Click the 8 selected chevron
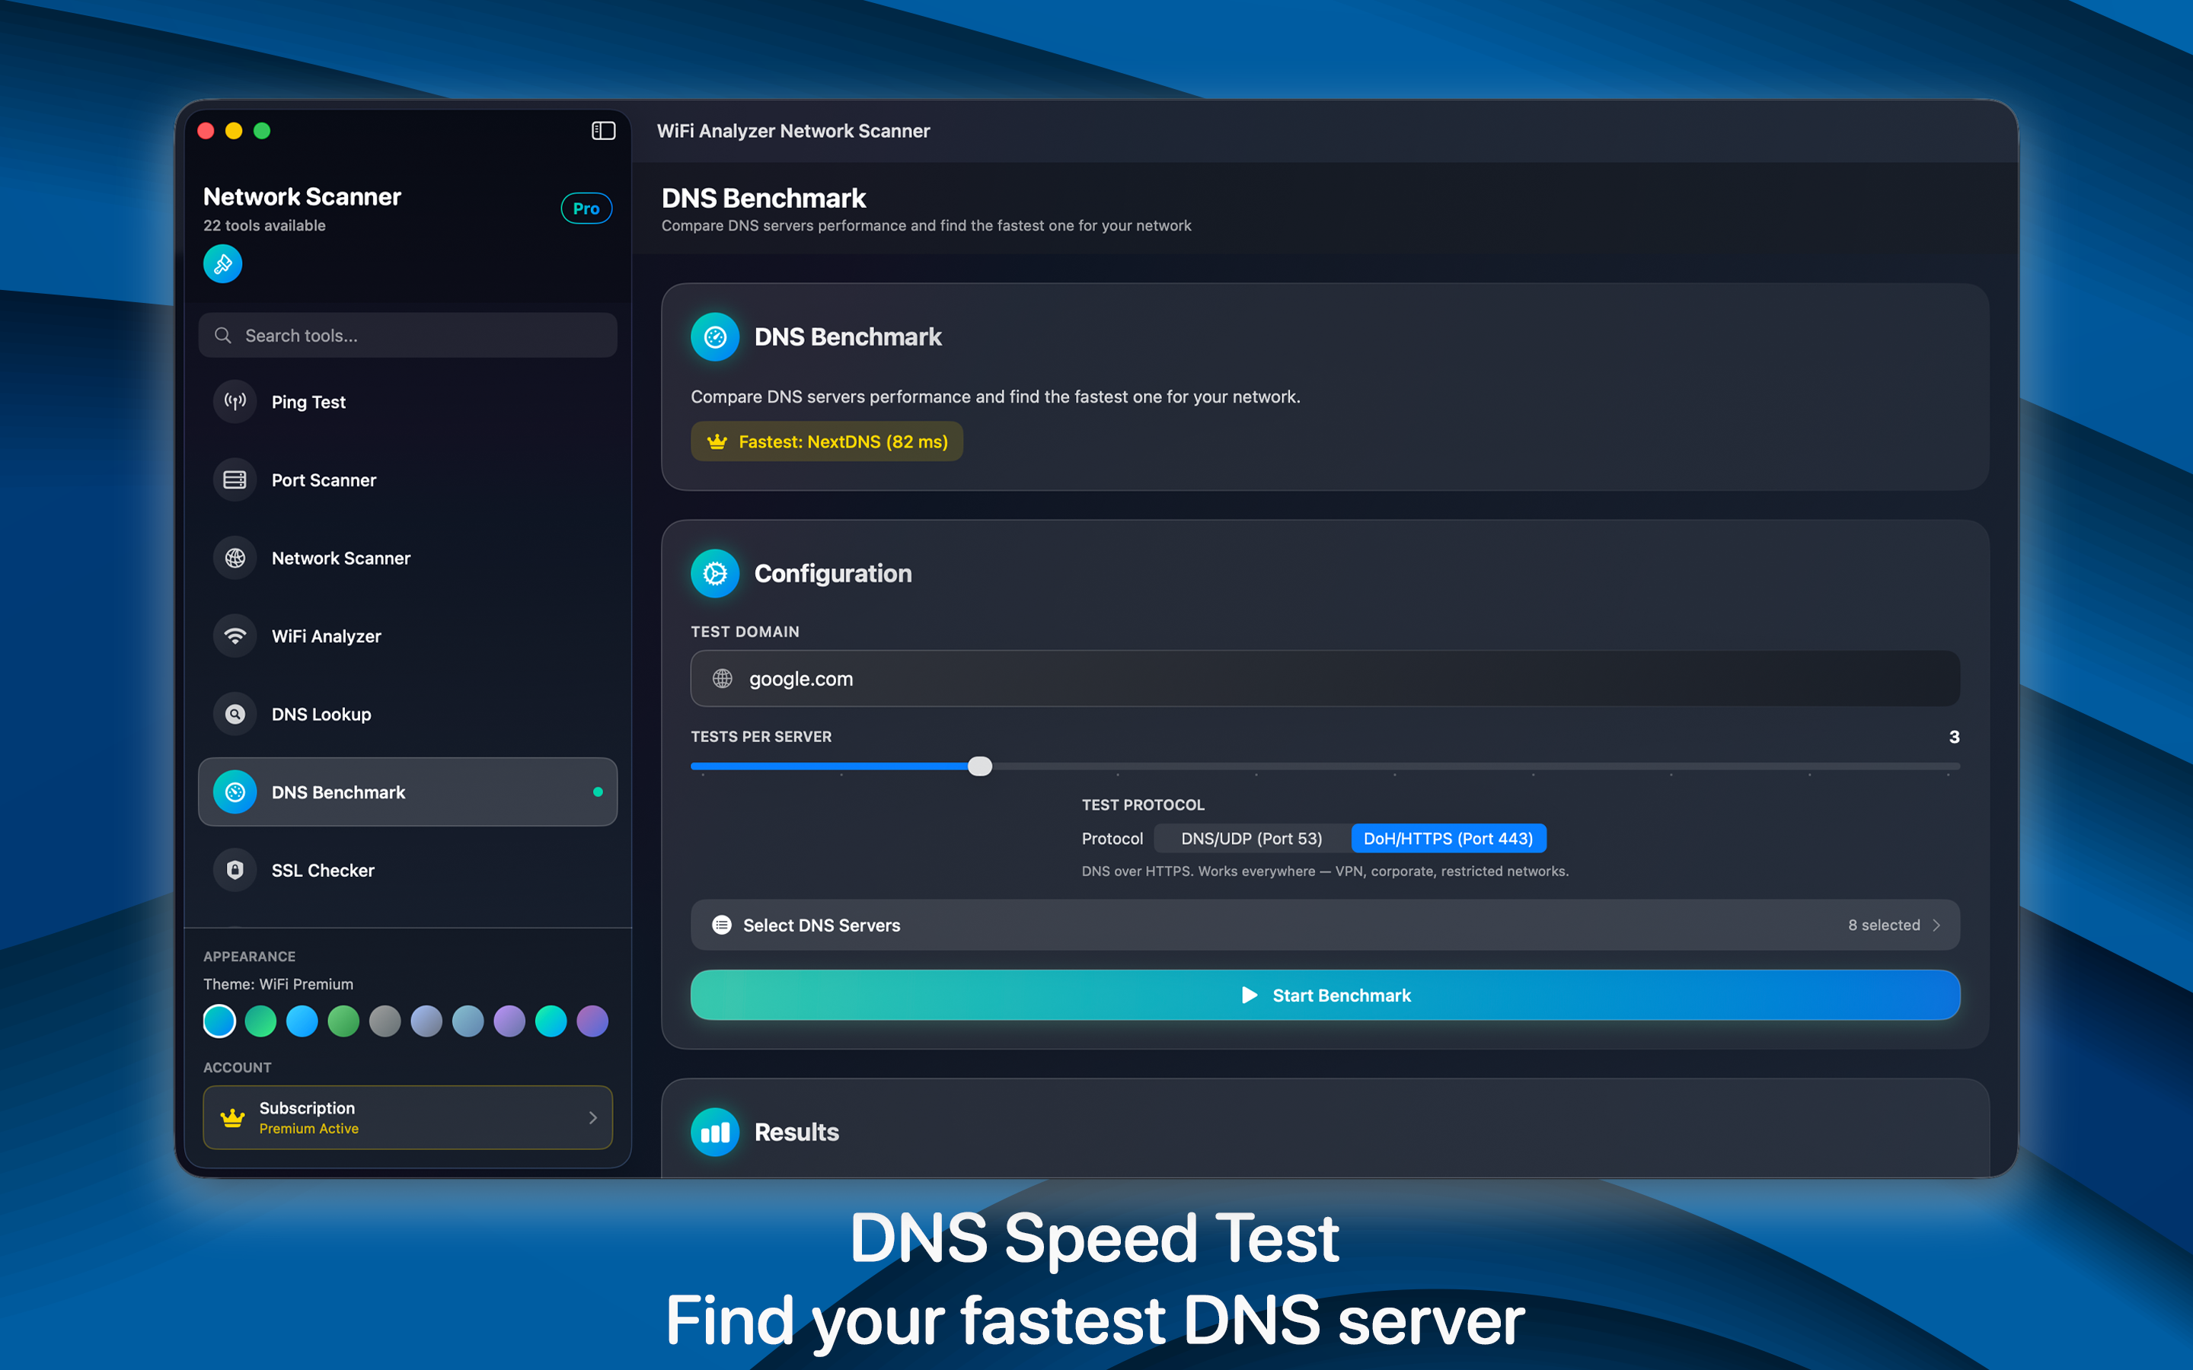2193x1370 pixels. 1937,925
